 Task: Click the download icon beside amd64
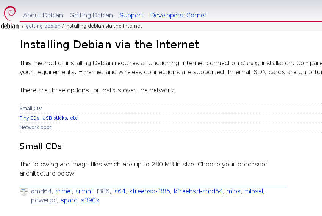24,191
